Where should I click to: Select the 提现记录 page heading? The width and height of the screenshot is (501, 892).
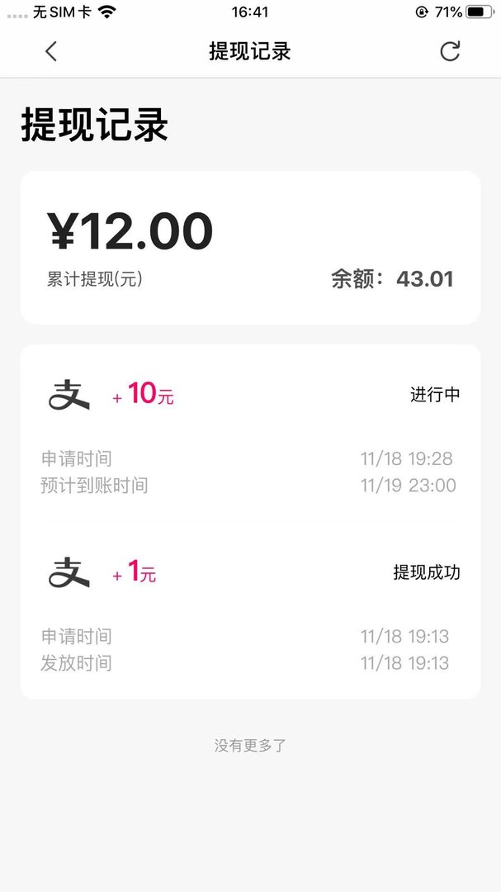[x=94, y=127]
